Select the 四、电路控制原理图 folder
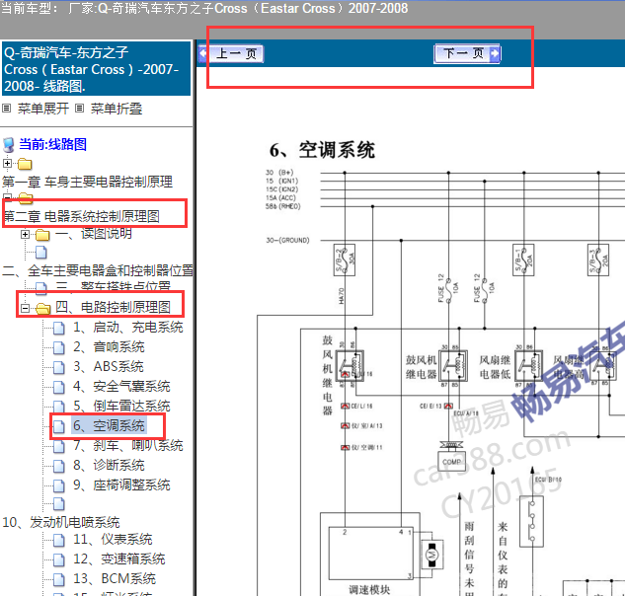625x596 pixels. pos(113,307)
